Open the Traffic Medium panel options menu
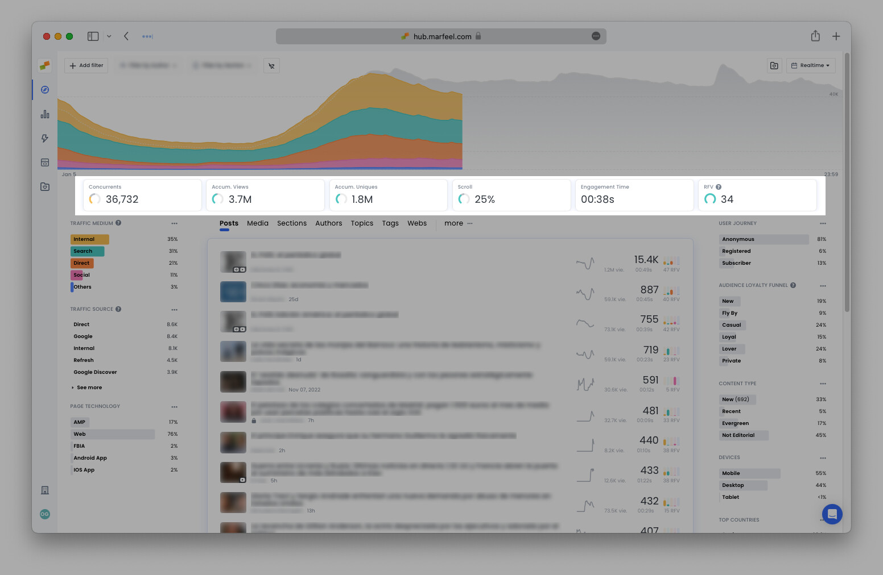 click(x=175, y=223)
